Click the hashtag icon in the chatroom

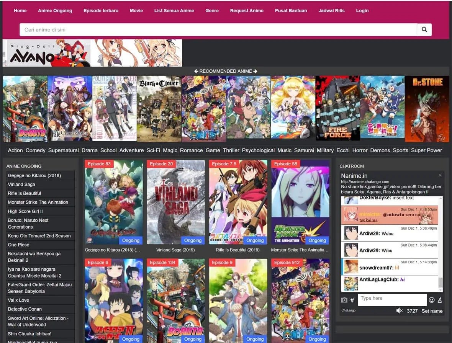[352, 300]
